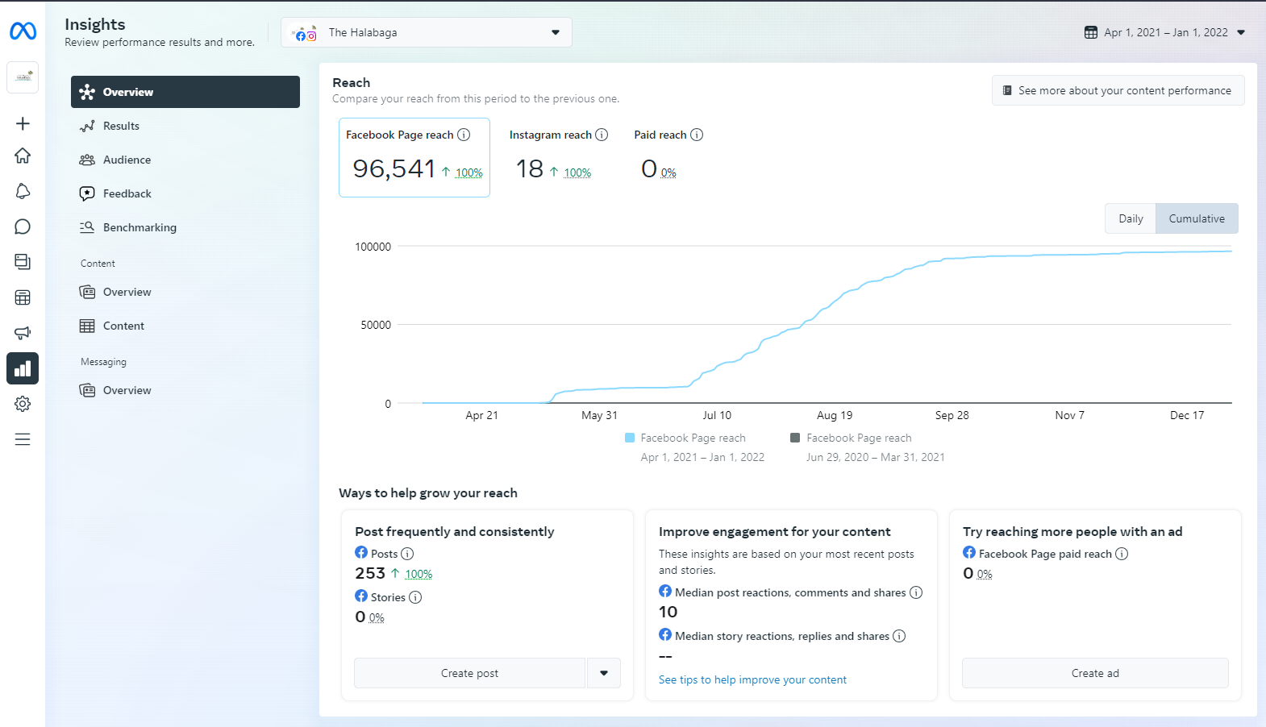Viewport: 1266px width, 727px height.
Task: Click calendar icon beside date range
Action: (x=1091, y=32)
